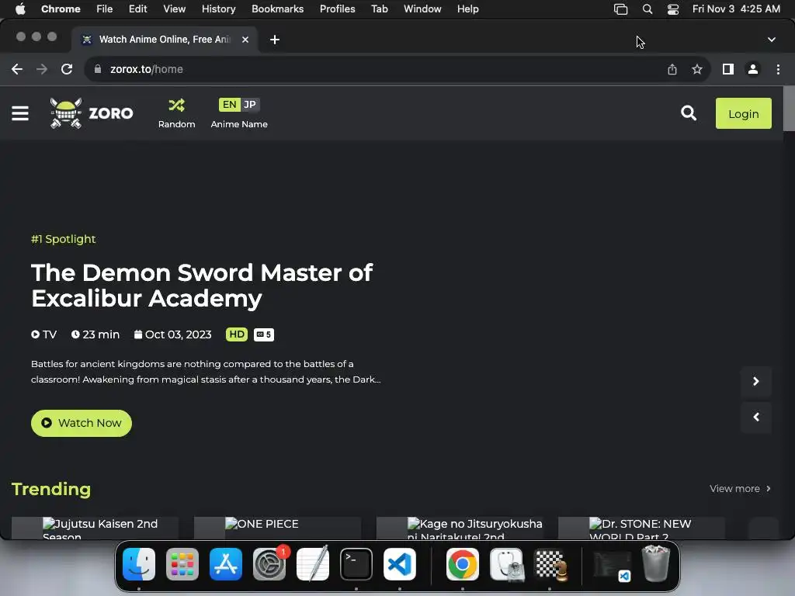The width and height of the screenshot is (795, 596).
Task: Launch Visual Studio Code from dock
Action: pos(400,564)
